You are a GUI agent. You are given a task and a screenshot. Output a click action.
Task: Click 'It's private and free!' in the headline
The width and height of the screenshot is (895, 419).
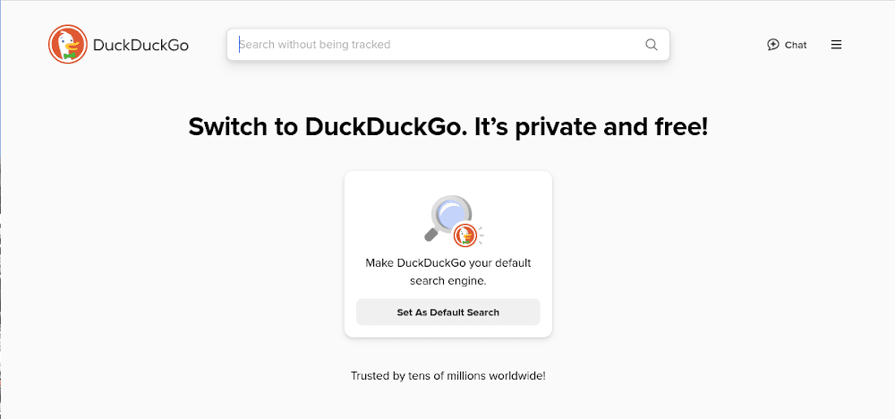592,127
